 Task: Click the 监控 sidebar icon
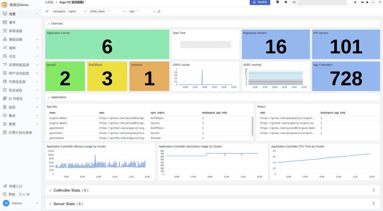pos(5,107)
